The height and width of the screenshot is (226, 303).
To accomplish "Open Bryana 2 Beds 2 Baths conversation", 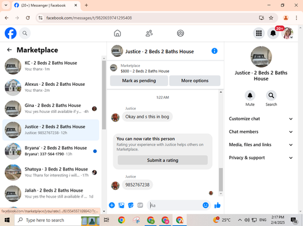I will coord(51,151).
